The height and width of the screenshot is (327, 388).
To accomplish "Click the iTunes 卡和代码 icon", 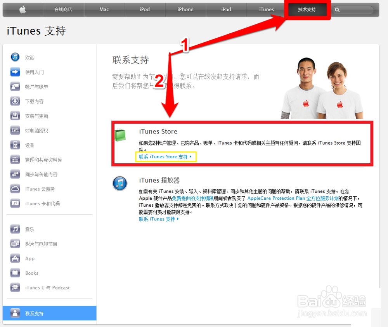I will pos(15,203).
